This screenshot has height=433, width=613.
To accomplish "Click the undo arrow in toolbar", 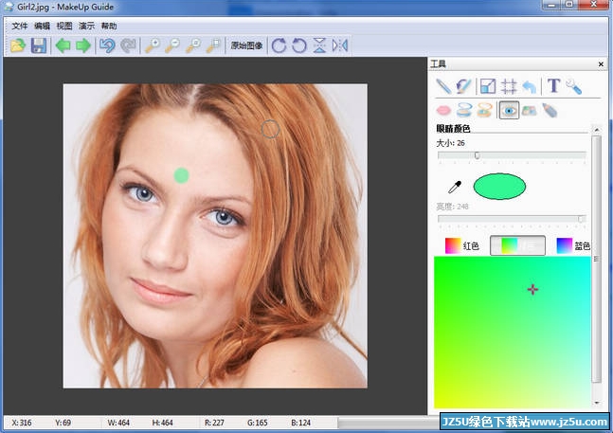I will [107, 45].
